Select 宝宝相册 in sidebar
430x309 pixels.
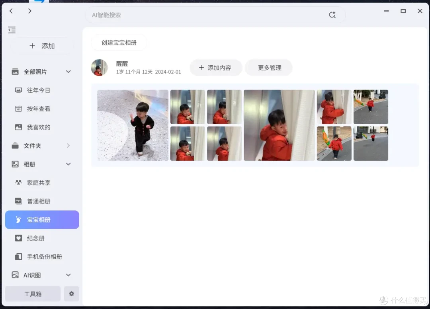tap(42, 220)
